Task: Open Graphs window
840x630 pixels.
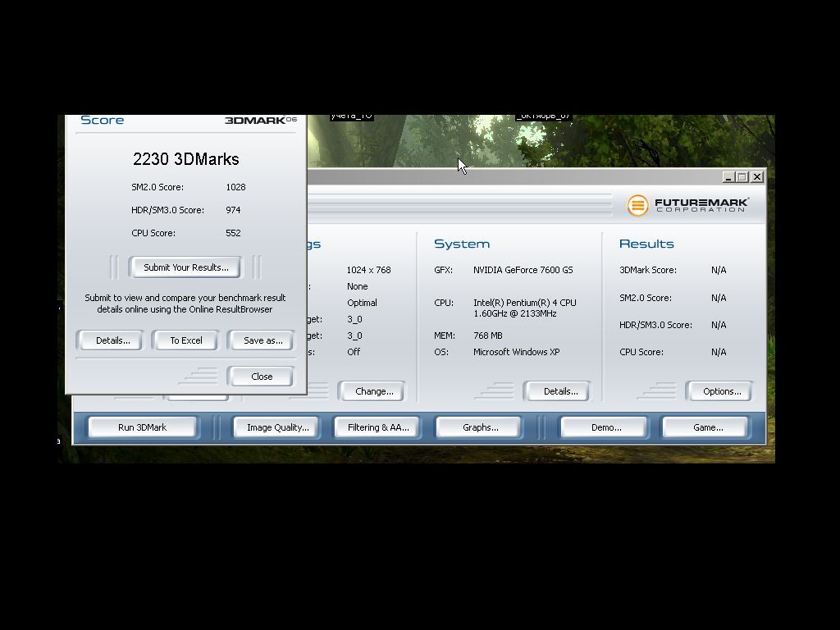Action: pyautogui.click(x=479, y=427)
